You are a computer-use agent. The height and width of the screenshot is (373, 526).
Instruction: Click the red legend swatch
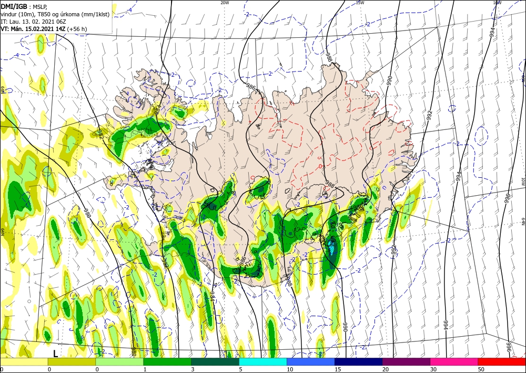coord(502,361)
